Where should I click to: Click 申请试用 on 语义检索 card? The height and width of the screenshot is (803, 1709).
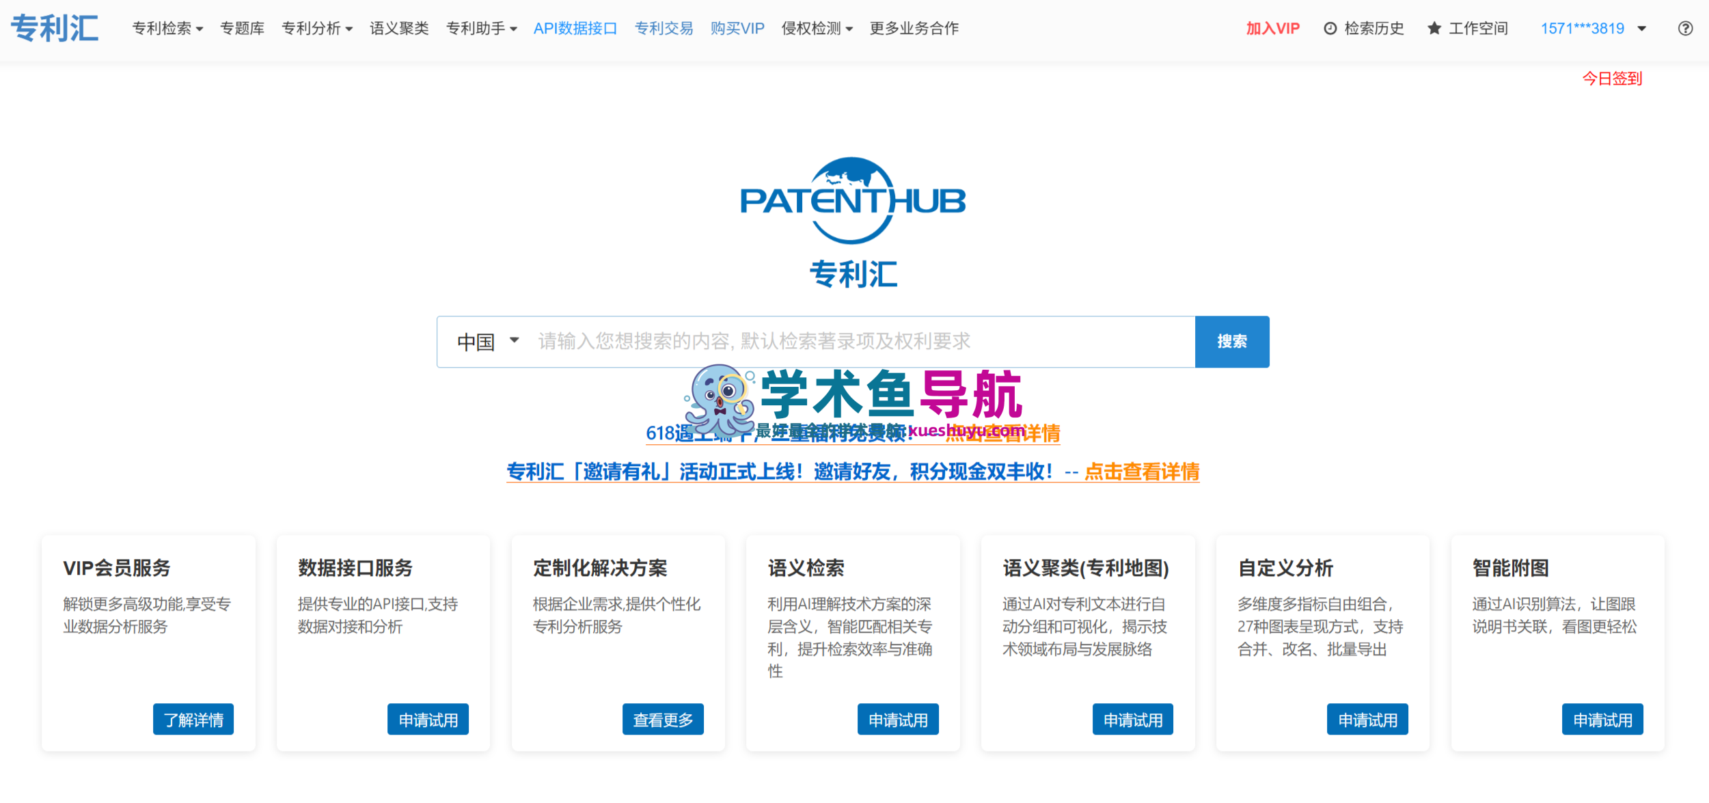898,720
